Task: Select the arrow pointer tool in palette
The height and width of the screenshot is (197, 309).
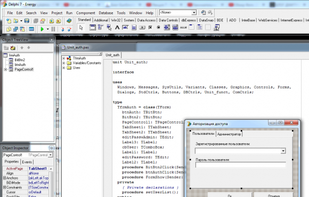Action: pos(81,27)
